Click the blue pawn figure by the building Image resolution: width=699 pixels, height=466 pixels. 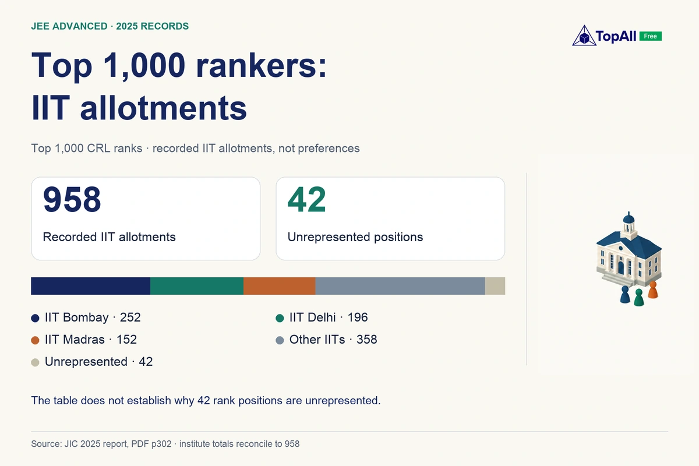[626, 295]
